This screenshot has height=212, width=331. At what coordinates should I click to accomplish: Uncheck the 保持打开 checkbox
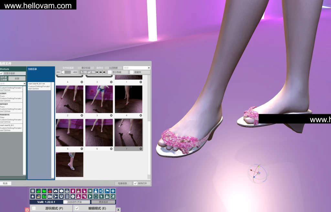click(x=135, y=183)
